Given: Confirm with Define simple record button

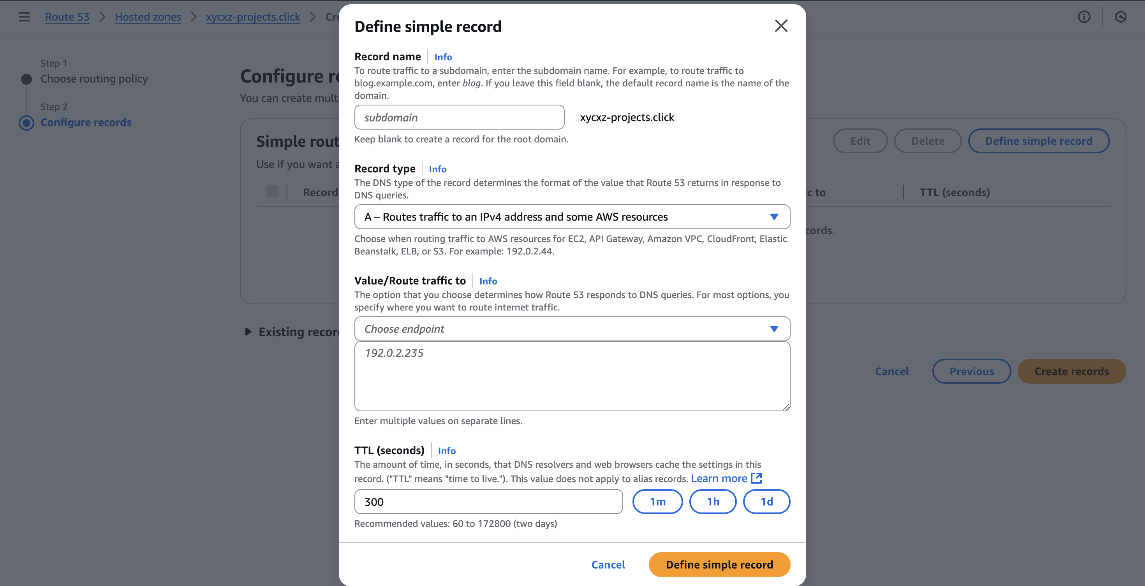Looking at the screenshot, I should point(719,565).
